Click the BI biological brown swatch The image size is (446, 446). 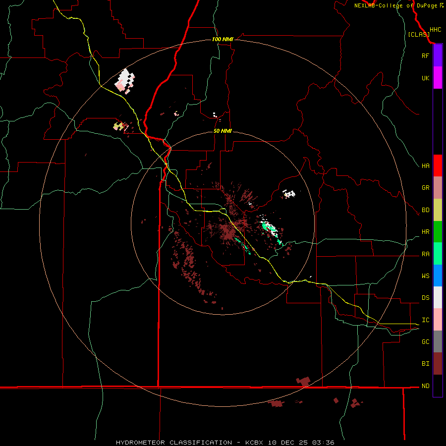coord(438,364)
